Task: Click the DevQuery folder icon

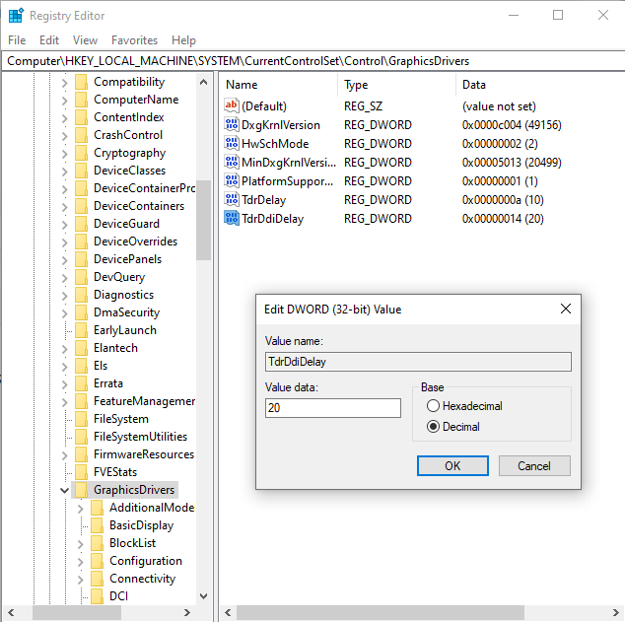Action: 81,277
